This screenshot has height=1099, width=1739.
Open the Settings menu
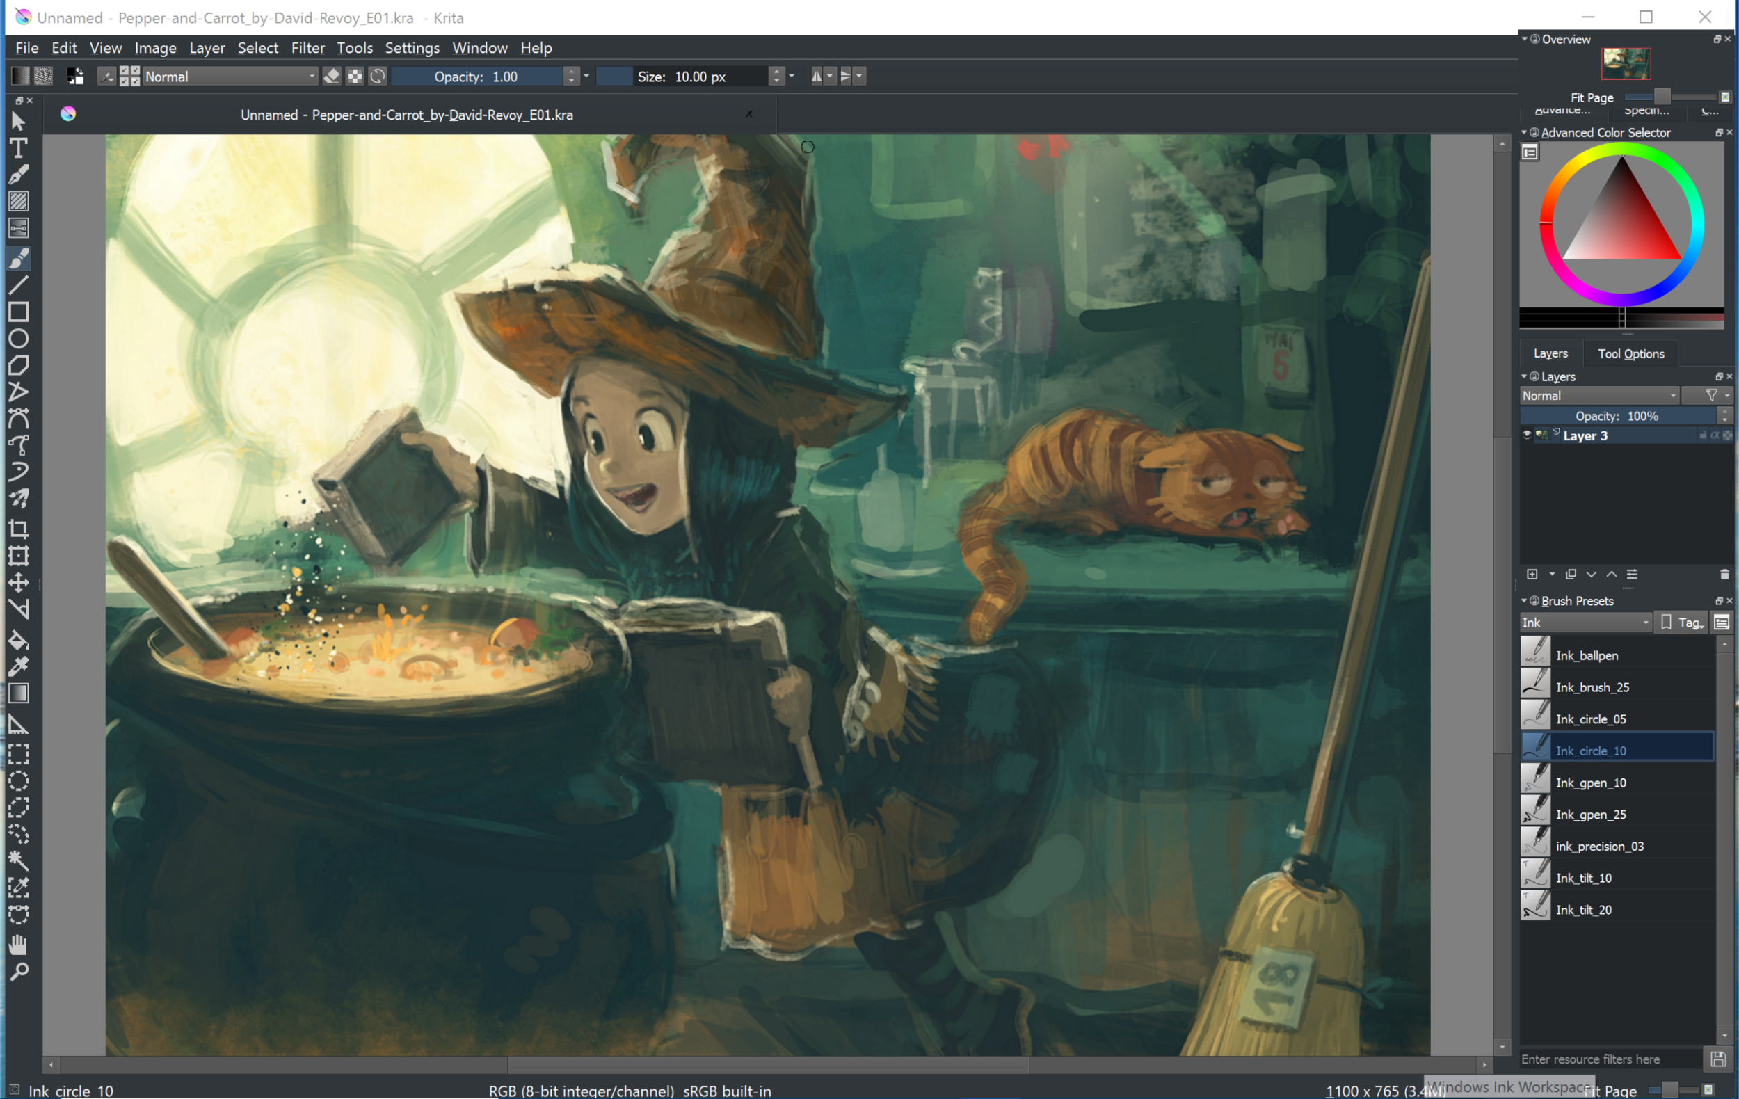[x=412, y=48]
